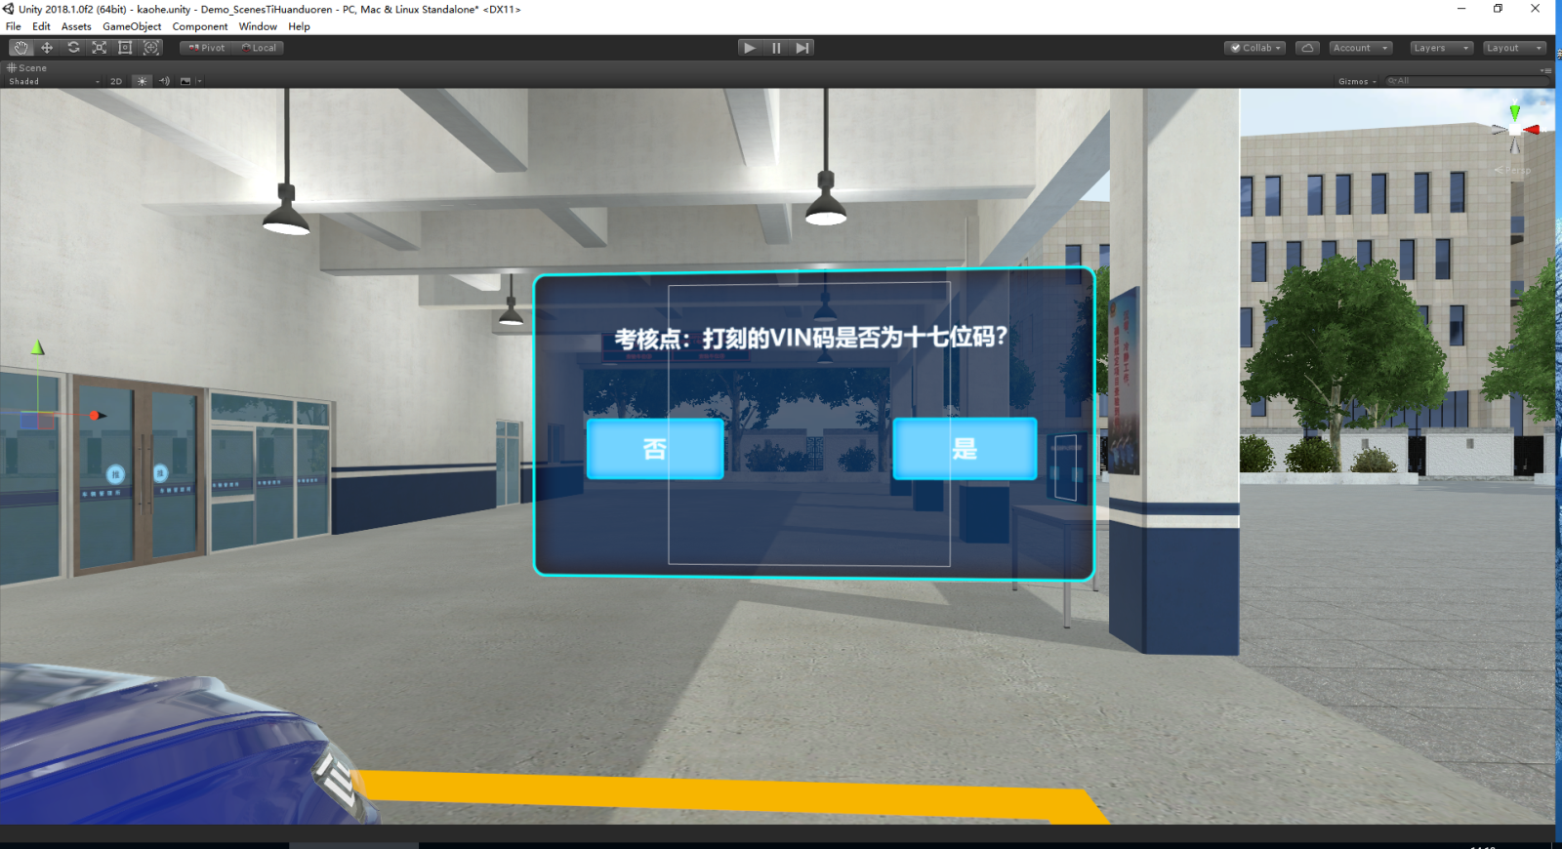The height and width of the screenshot is (849, 1562).
Task: Open the GameObject menu
Action: click(132, 26)
